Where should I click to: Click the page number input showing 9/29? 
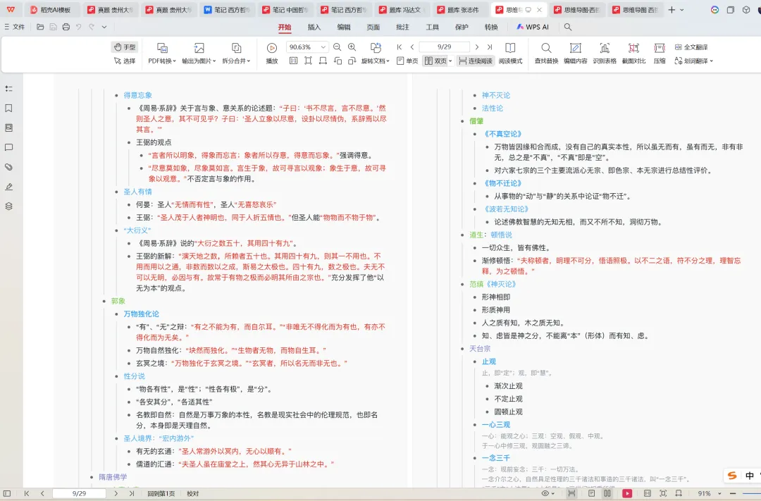click(444, 47)
